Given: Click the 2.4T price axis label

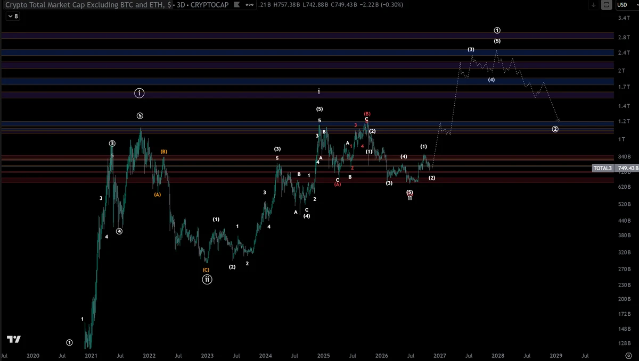Looking at the screenshot, I should [x=624, y=53].
